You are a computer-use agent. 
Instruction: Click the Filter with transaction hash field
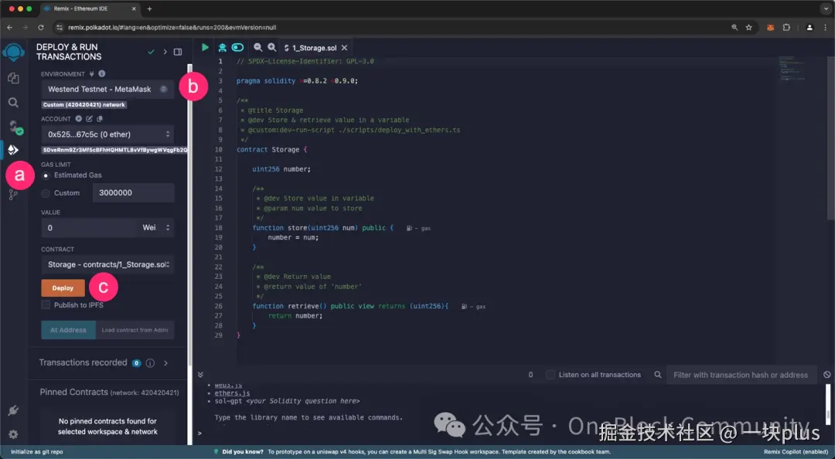740,375
